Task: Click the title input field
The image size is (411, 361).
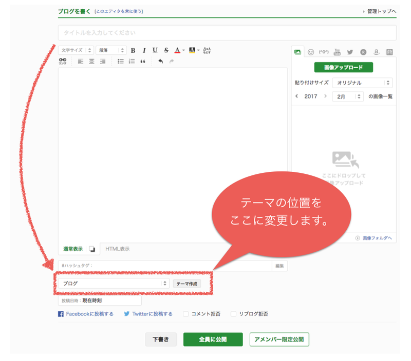Action: [227, 33]
